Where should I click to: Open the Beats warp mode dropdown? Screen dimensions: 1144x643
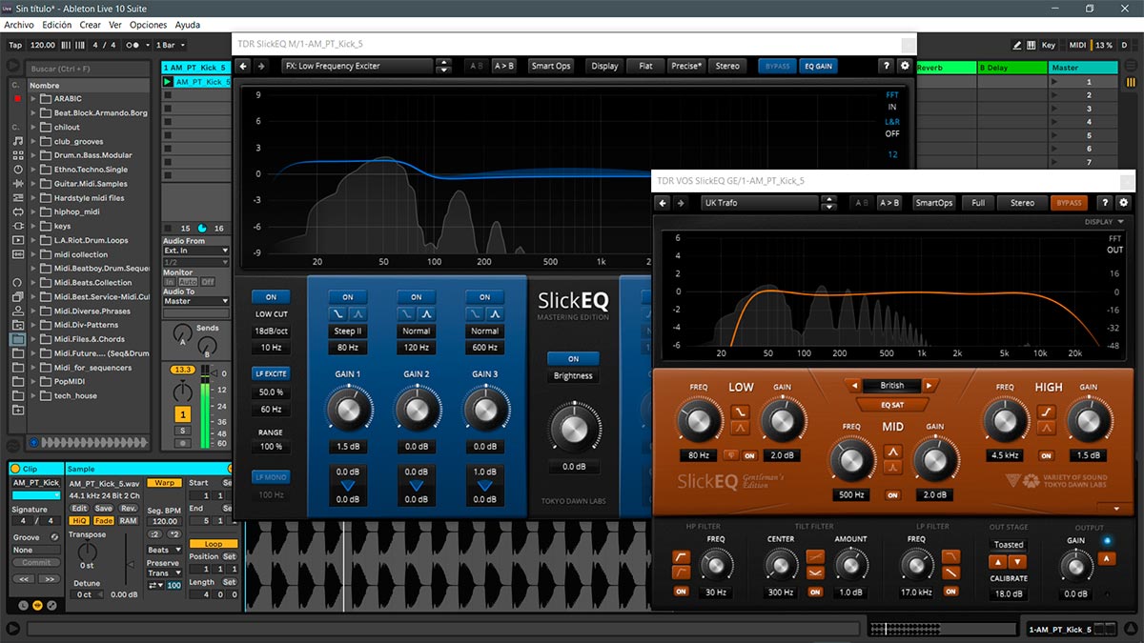coord(164,550)
